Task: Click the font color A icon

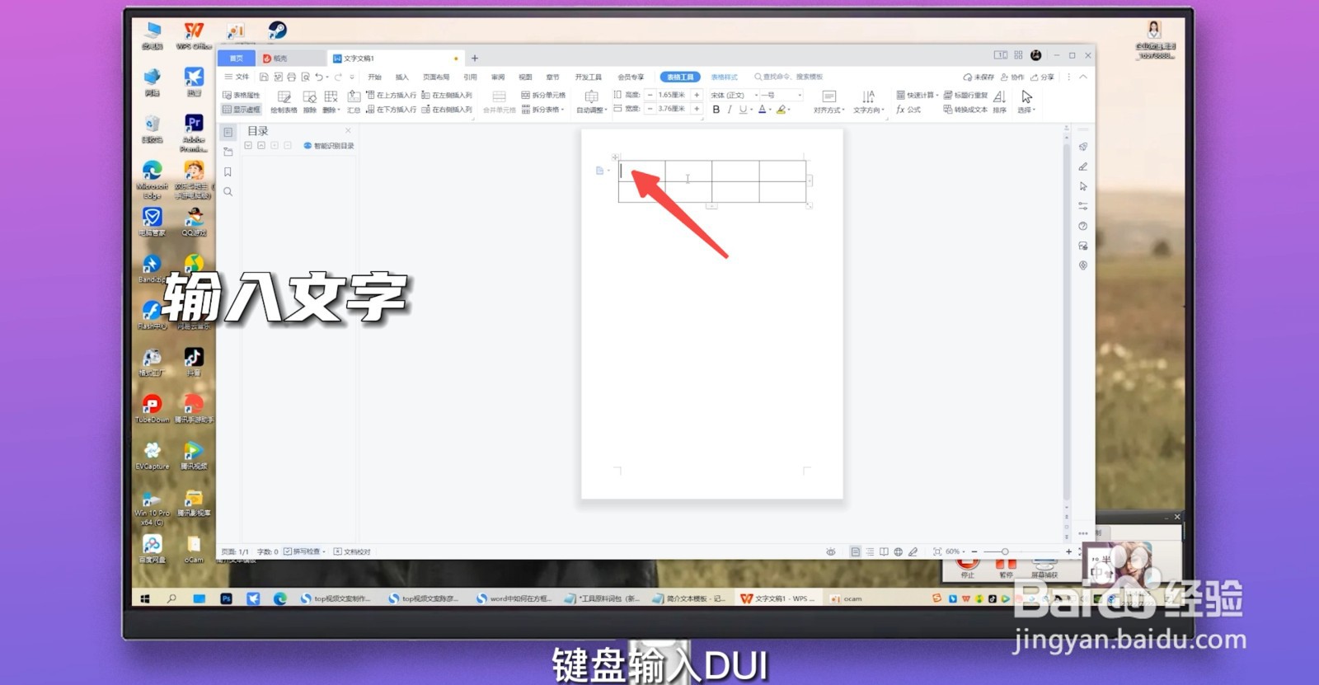Action: coord(762,110)
